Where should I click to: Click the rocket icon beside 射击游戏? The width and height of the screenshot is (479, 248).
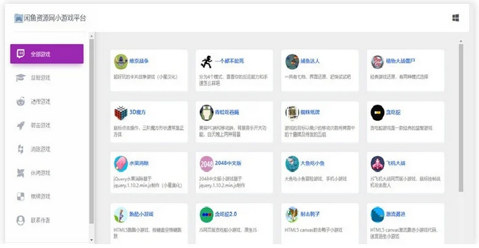pos(20,126)
